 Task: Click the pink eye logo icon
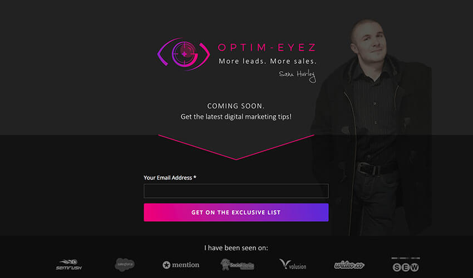[x=184, y=54]
